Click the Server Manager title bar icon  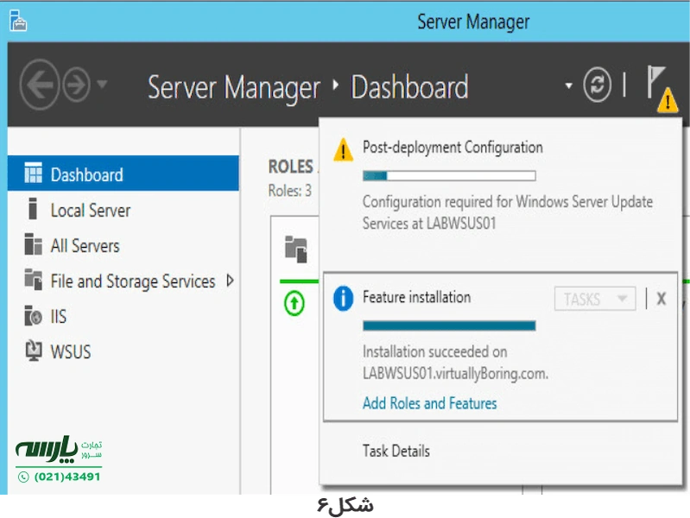18,21
